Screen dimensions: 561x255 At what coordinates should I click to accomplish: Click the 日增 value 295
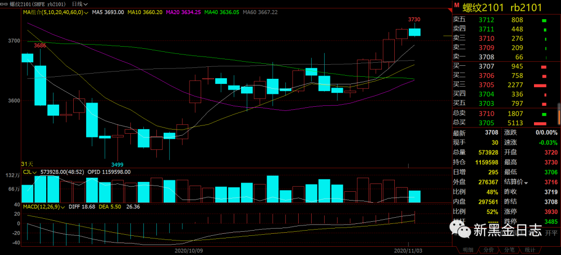[x=493, y=172]
